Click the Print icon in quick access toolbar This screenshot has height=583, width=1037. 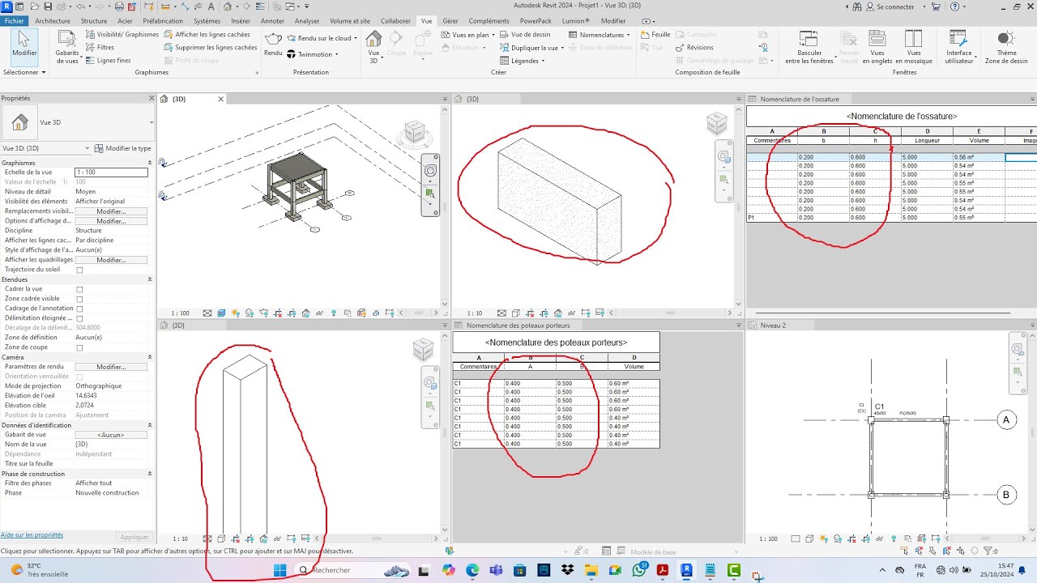point(119,6)
